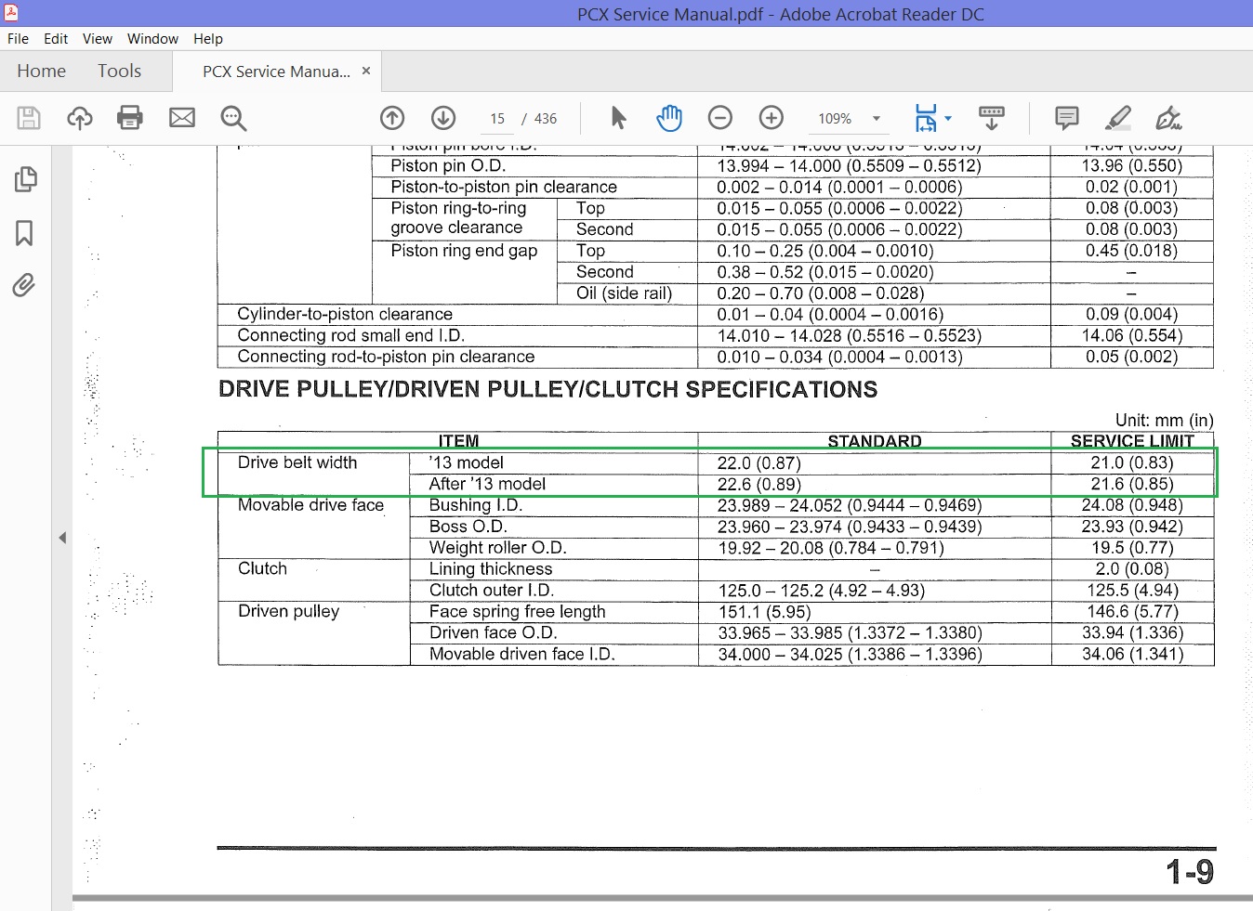This screenshot has width=1253, height=911.
Task: Click the page number field showing 15
Action: [x=497, y=119]
